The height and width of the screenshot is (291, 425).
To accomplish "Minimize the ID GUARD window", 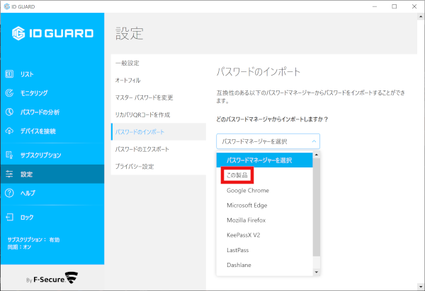I will pyautogui.click(x=375, y=6).
